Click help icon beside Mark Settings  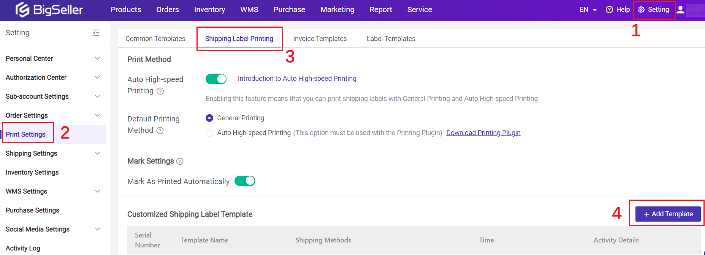pos(180,161)
